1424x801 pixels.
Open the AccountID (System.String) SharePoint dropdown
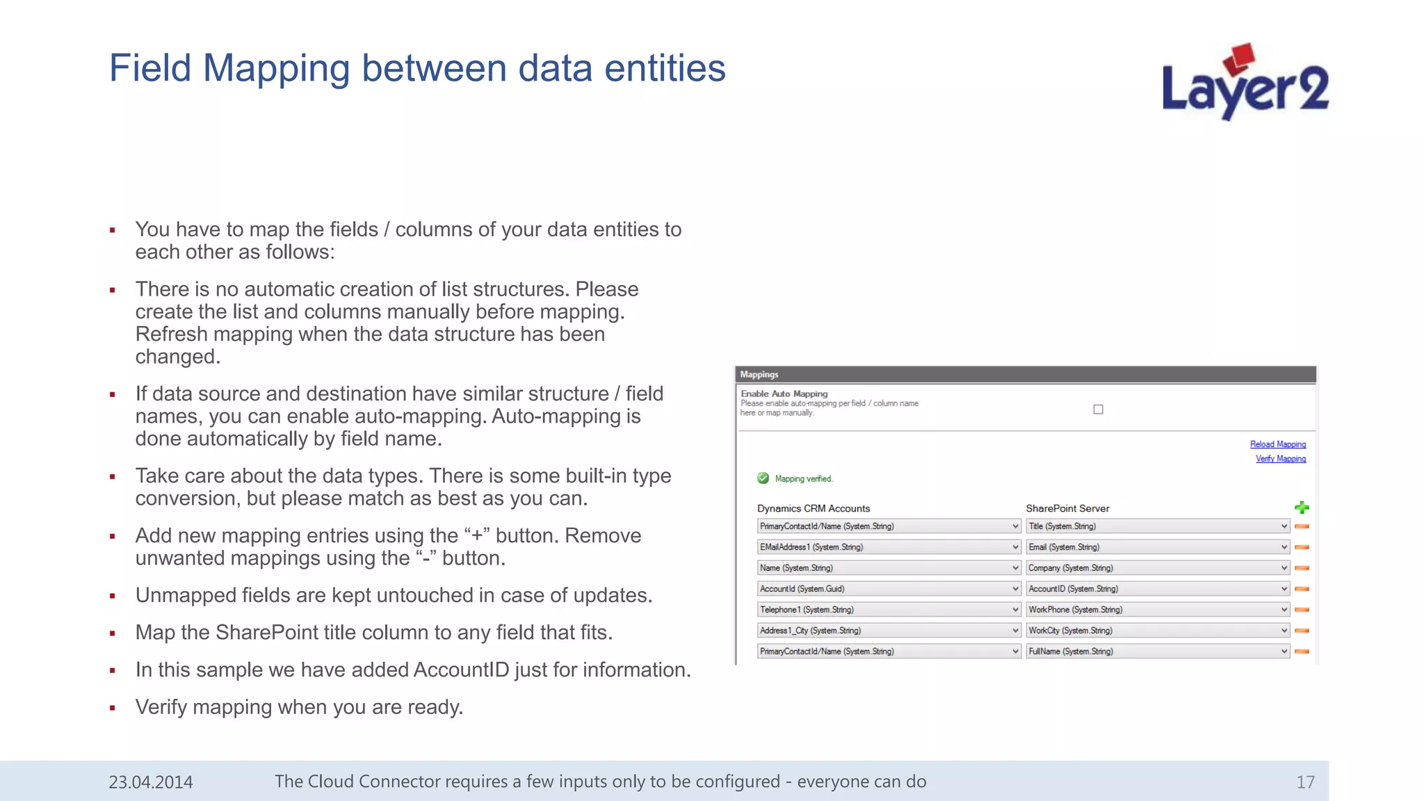pyautogui.click(x=1158, y=589)
